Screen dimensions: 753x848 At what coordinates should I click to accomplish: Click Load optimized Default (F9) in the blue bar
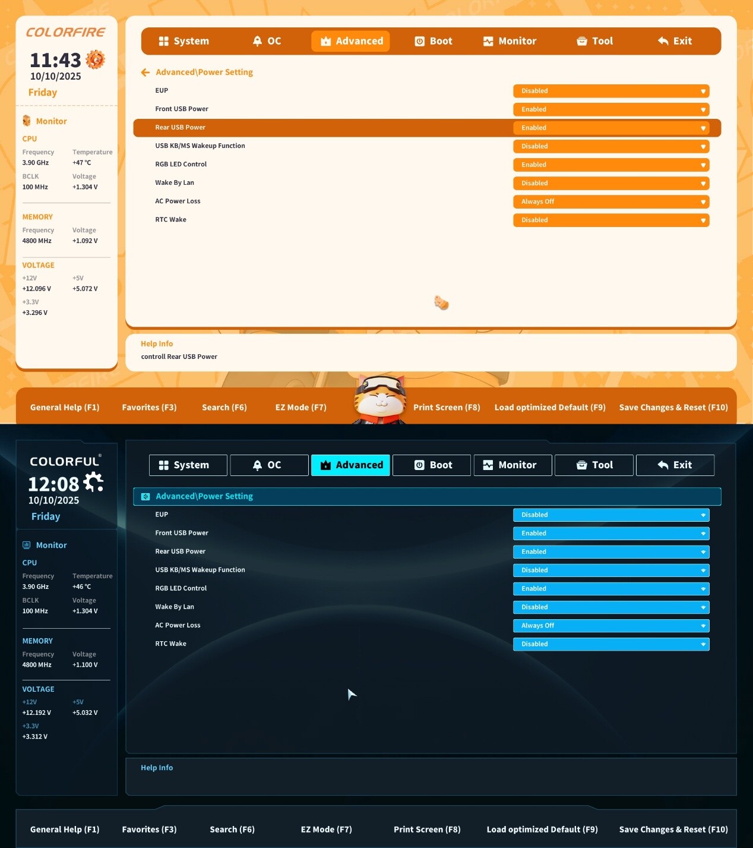(x=542, y=830)
